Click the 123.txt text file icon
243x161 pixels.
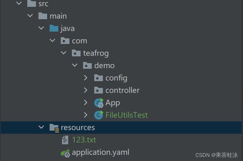(x=65, y=140)
